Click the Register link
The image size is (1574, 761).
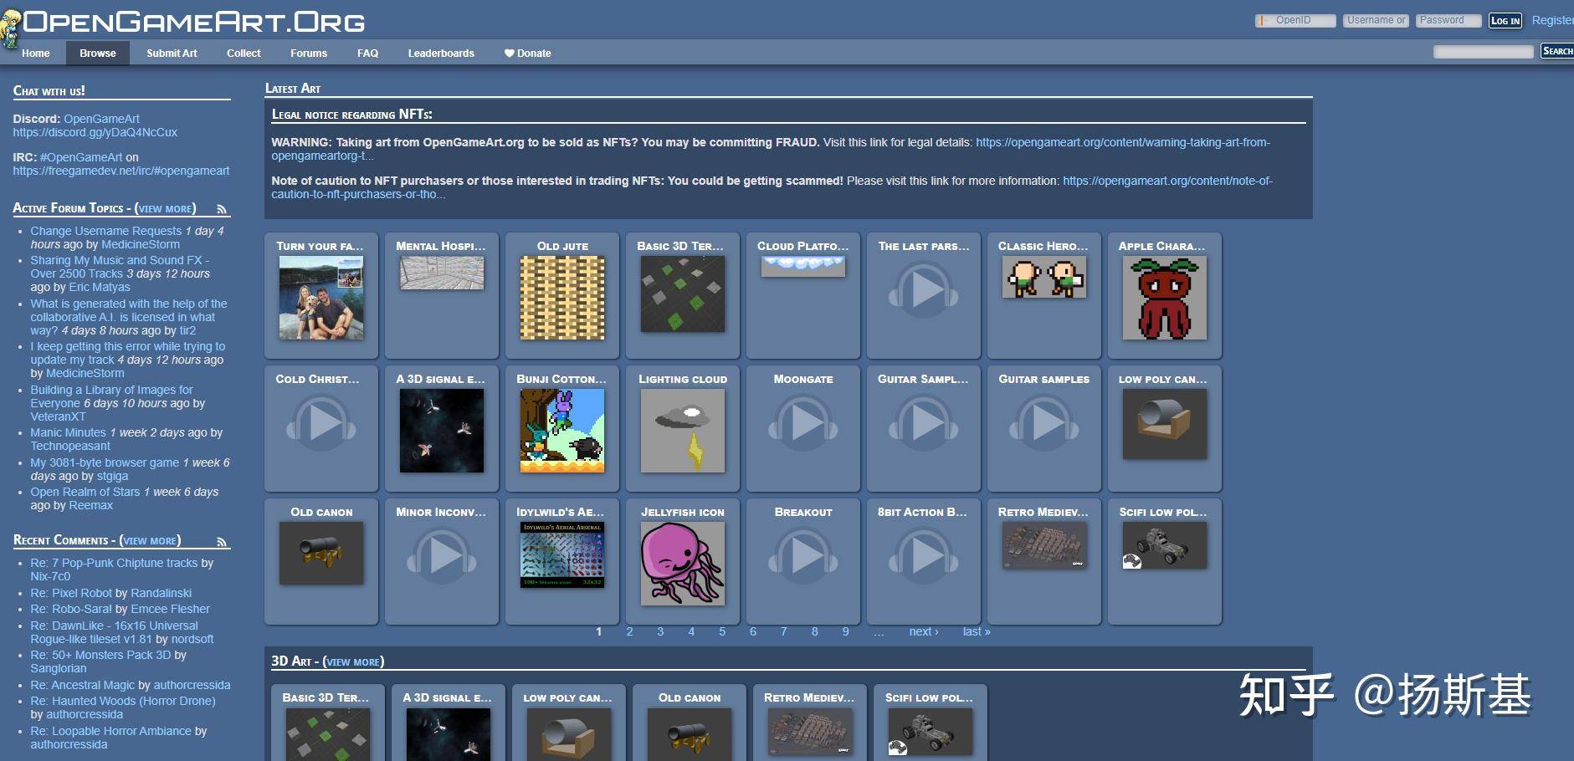coord(1552,20)
